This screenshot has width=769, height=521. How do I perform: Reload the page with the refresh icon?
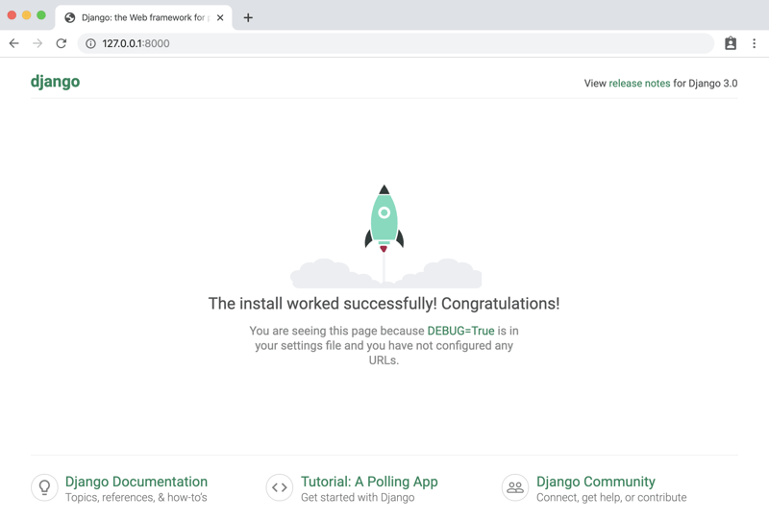(x=62, y=43)
